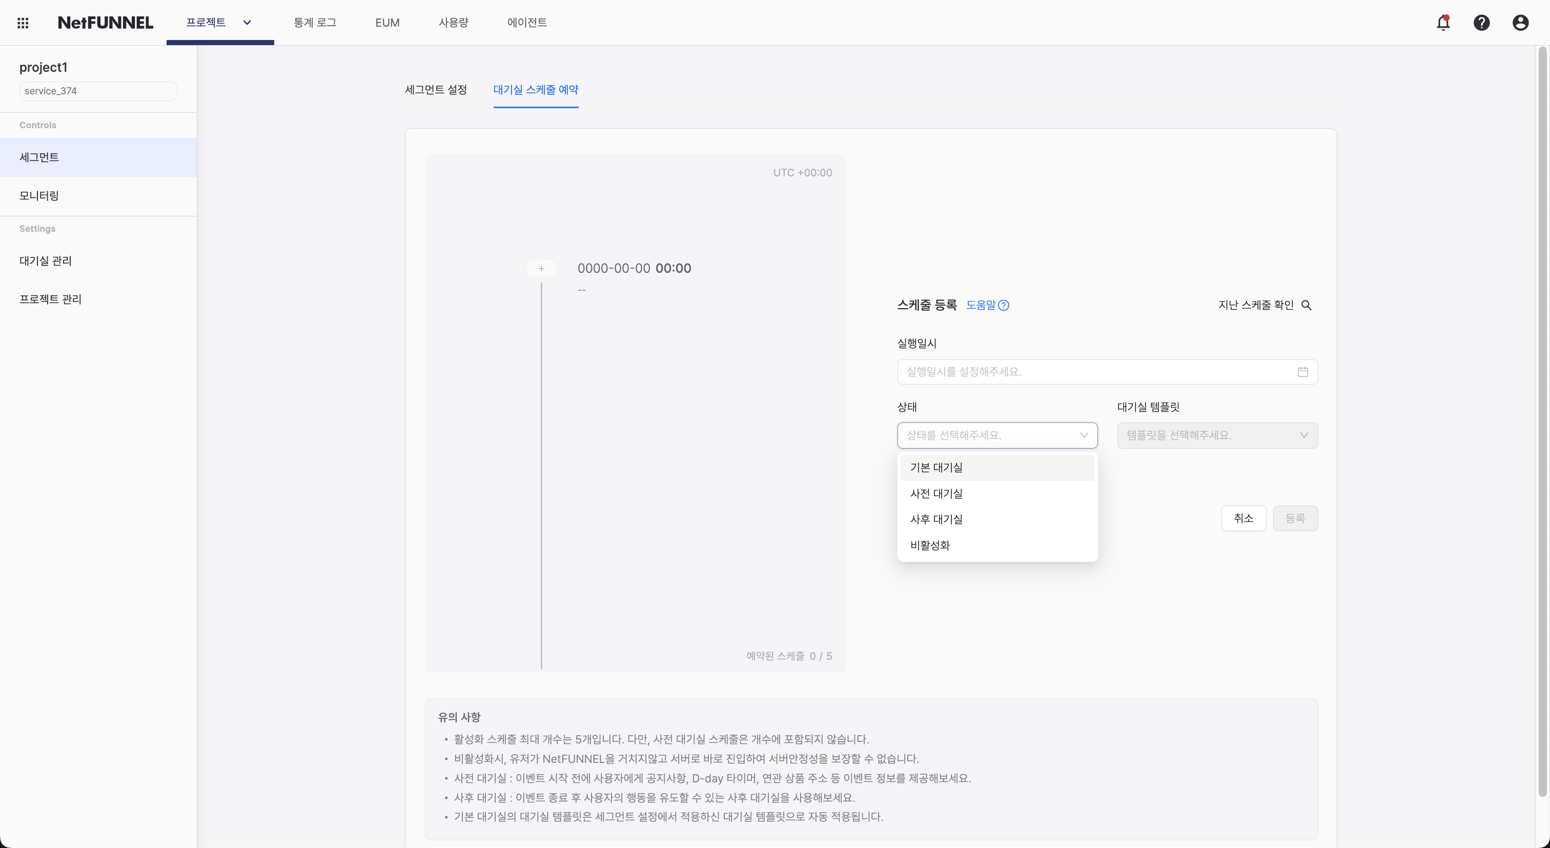Click the question mark icon beside 도움말
This screenshot has height=848, width=1550.
(x=1004, y=305)
